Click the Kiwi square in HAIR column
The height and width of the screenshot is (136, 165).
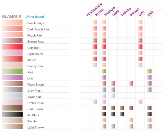point(149,71)
